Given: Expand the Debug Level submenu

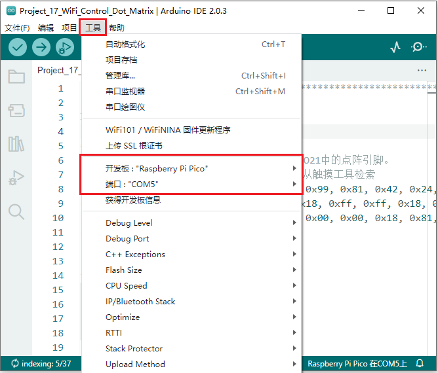Looking at the screenshot, I should (191, 222).
